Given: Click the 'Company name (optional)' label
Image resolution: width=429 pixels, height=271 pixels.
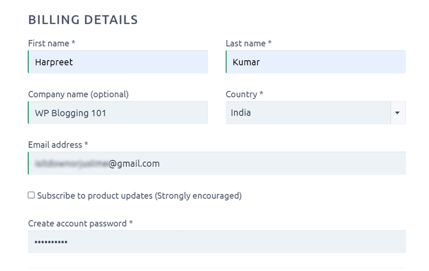Looking at the screenshot, I should [x=78, y=94].
